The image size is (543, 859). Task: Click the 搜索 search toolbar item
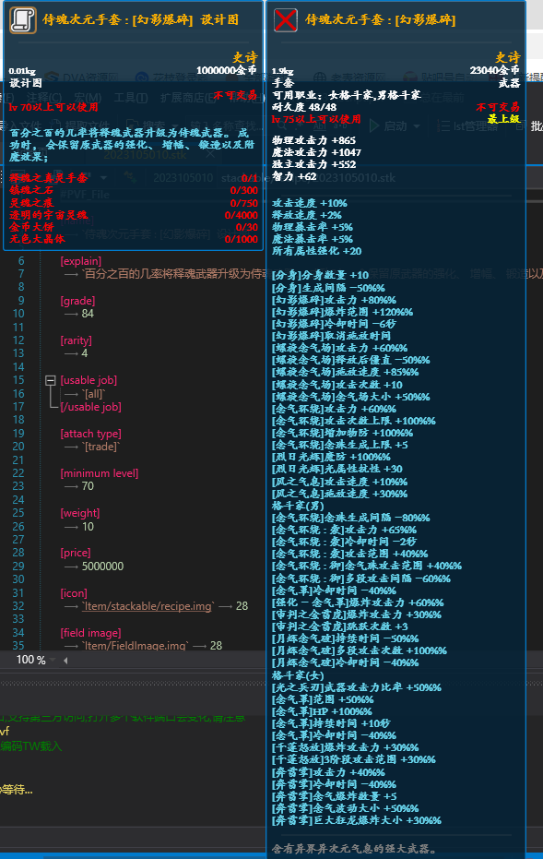[148, 126]
